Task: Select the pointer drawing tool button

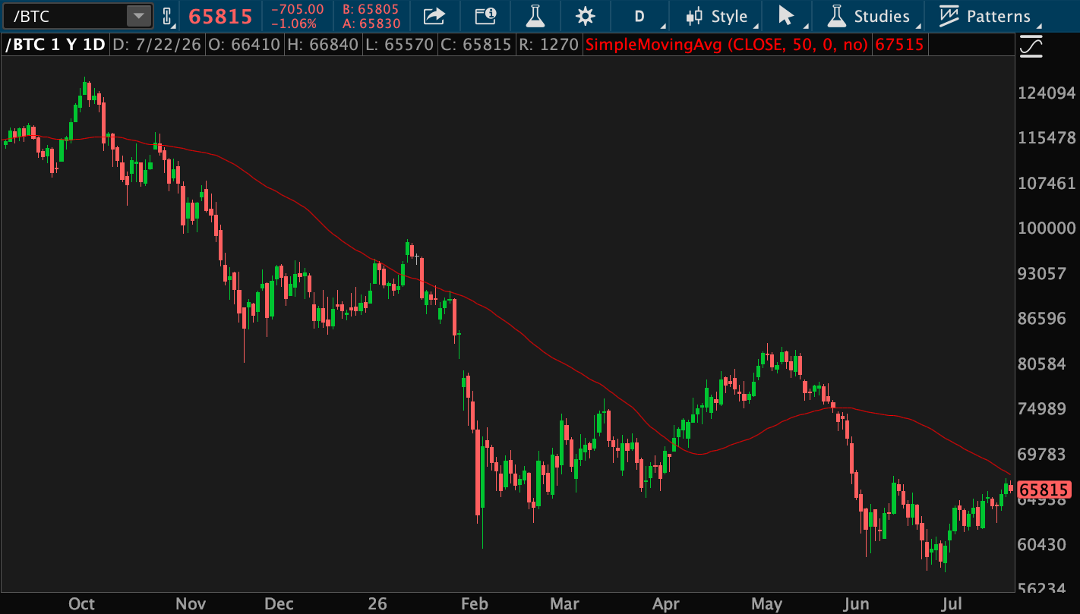Action: pos(786,16)
